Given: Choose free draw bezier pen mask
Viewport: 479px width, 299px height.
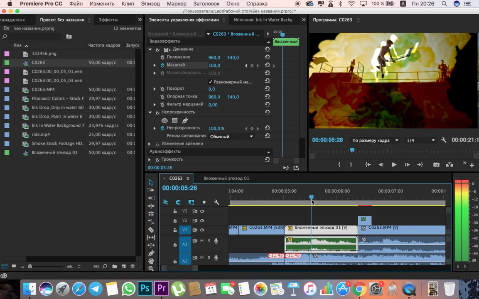Looking at the screenshot, I should click(x=185, y=121).
